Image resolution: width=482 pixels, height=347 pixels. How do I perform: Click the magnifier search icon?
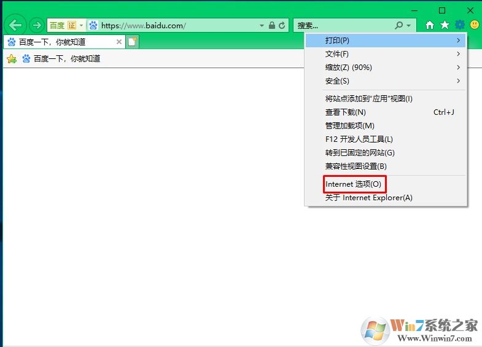click(x=399, y=25)
